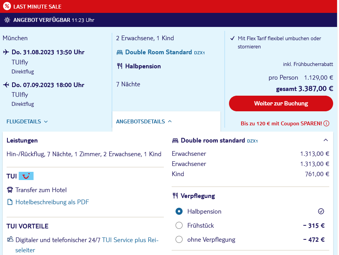Screen dimensions: 339x255
Task: Open Hotelbeschreibung als PDF link
Action: click(52, 202)
